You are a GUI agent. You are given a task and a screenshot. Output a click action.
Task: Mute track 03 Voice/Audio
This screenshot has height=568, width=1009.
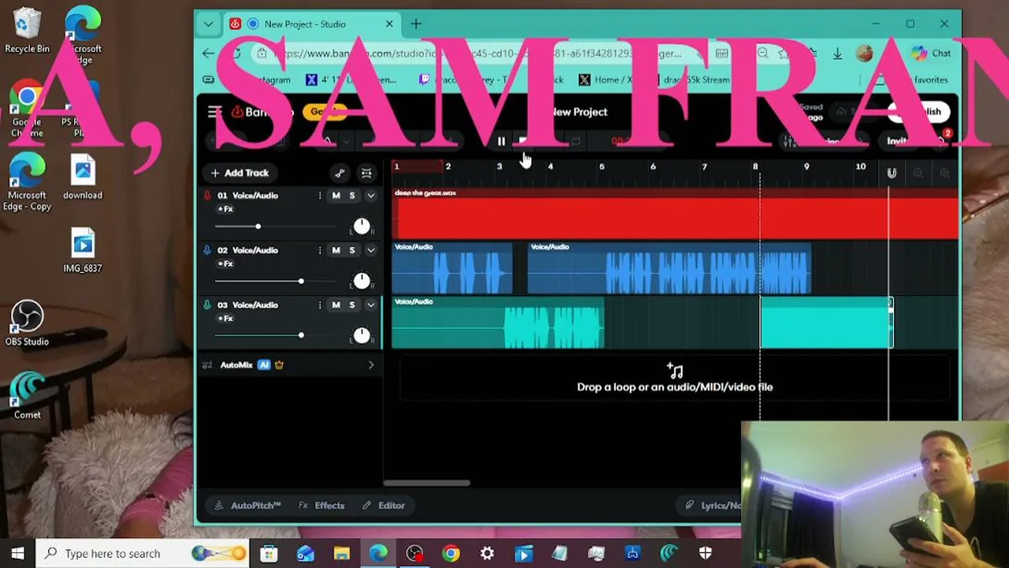tap(336, 305)
